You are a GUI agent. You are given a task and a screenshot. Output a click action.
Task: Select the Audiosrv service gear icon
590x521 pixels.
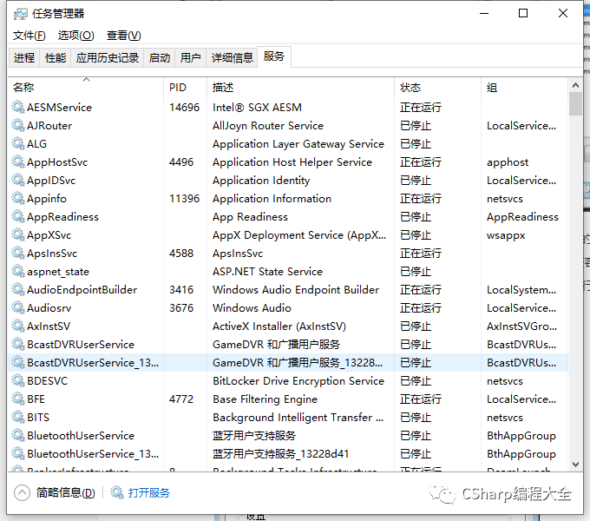(x=18, y=308)
